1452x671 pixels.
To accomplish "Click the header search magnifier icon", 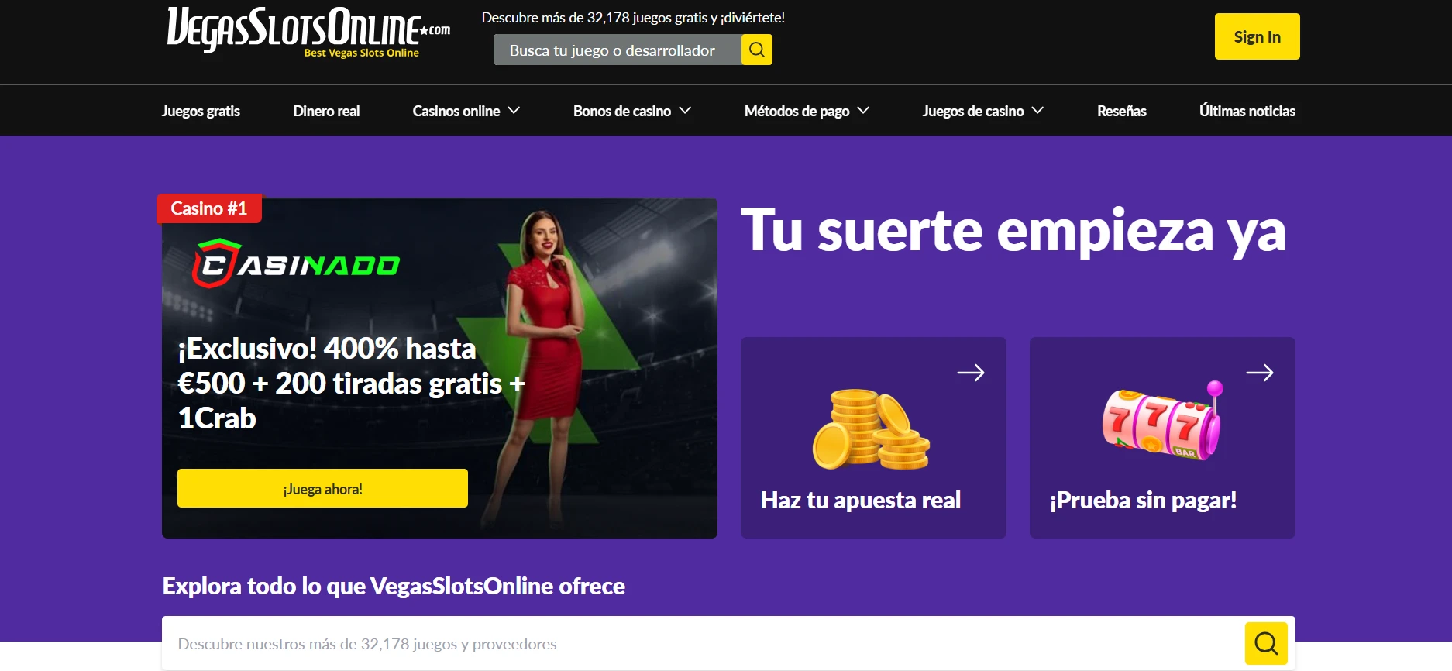I will pos(757,50).
